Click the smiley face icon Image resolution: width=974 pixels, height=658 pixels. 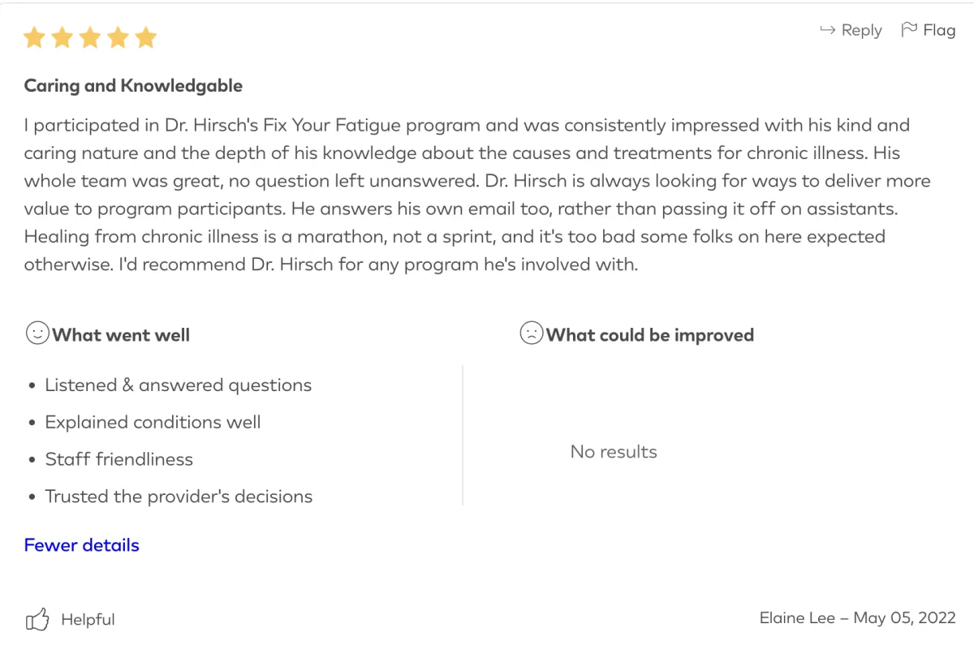tap(37, 333)
